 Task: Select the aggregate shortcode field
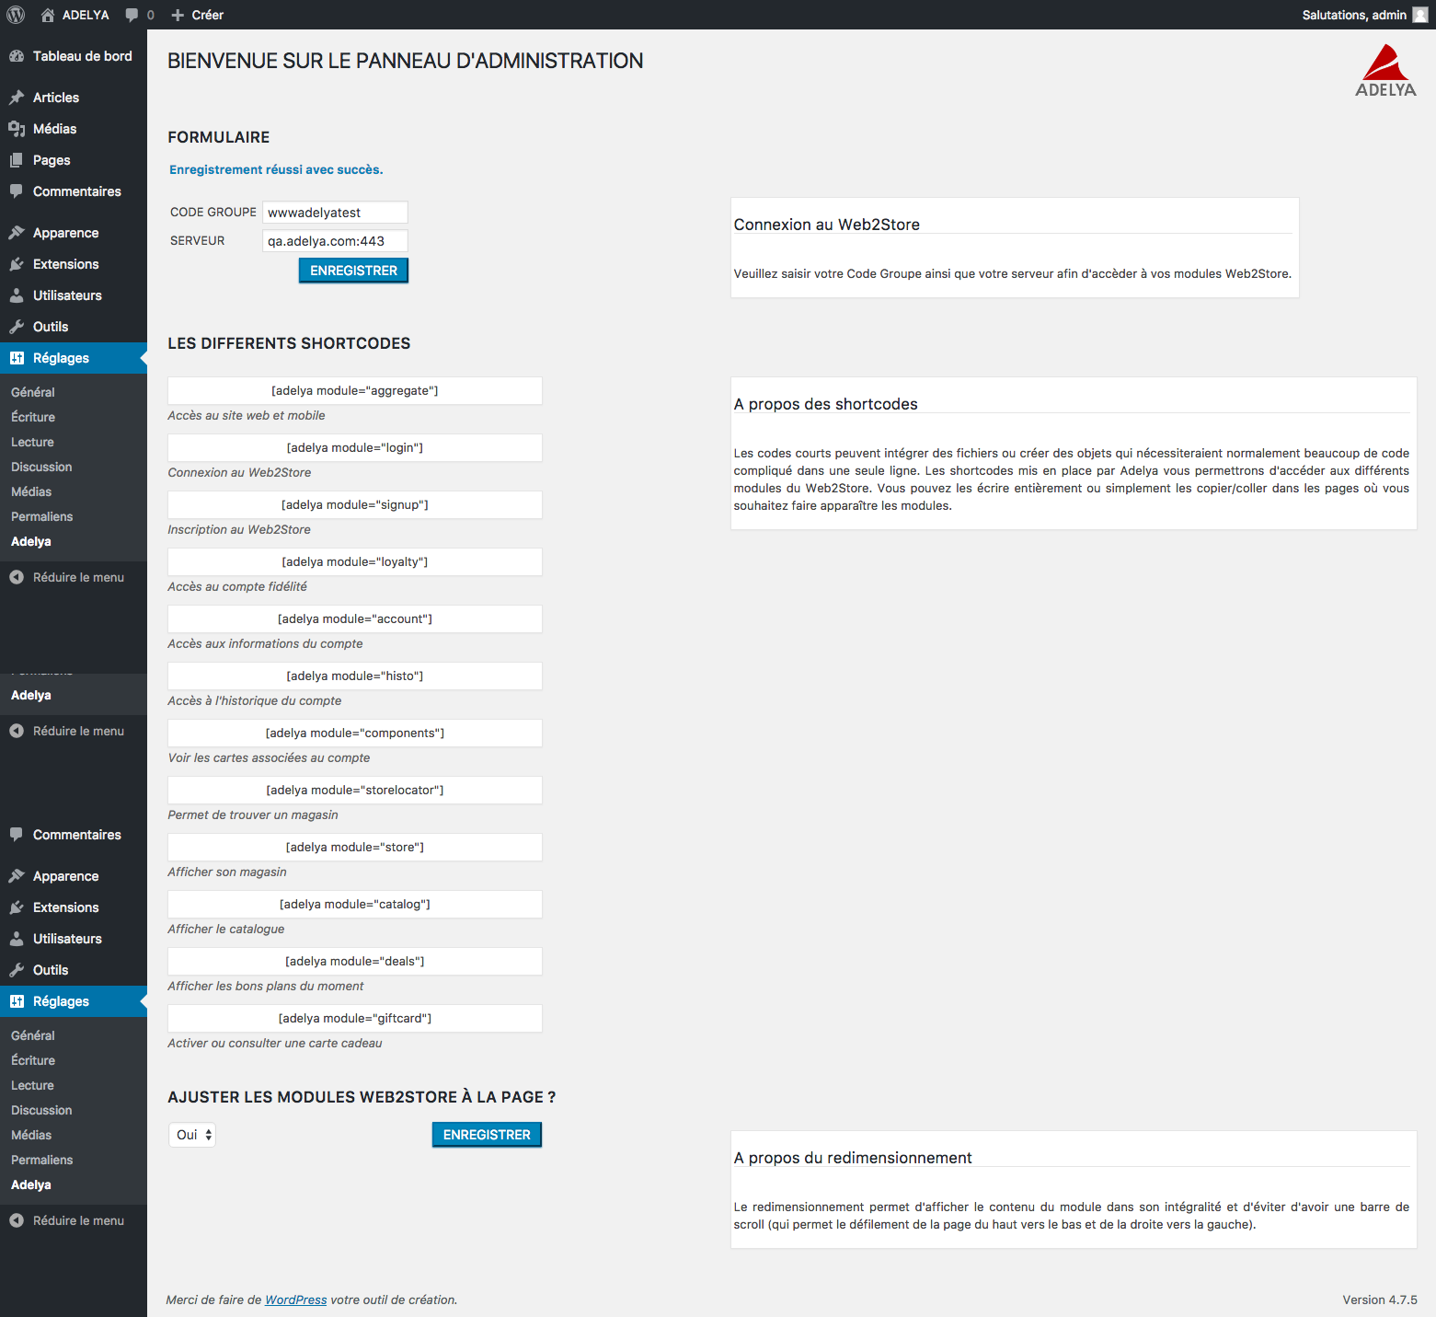pos(355,391)
